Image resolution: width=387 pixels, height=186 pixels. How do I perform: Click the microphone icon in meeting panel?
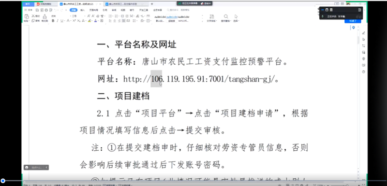[x=323, y=16]
